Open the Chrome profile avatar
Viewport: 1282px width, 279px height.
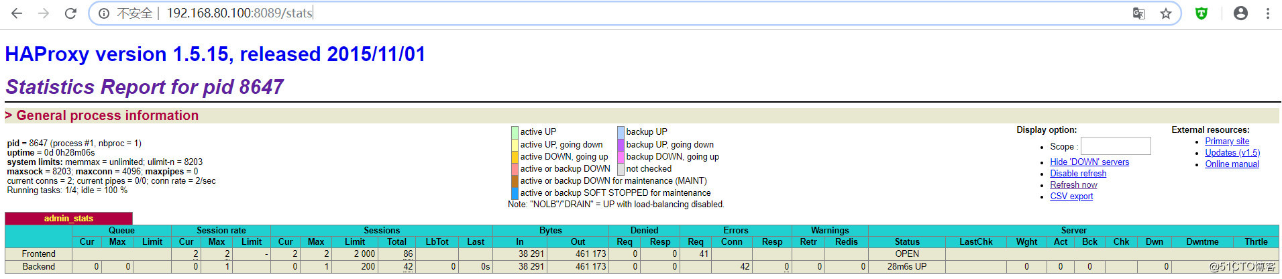coord(1240,13)
